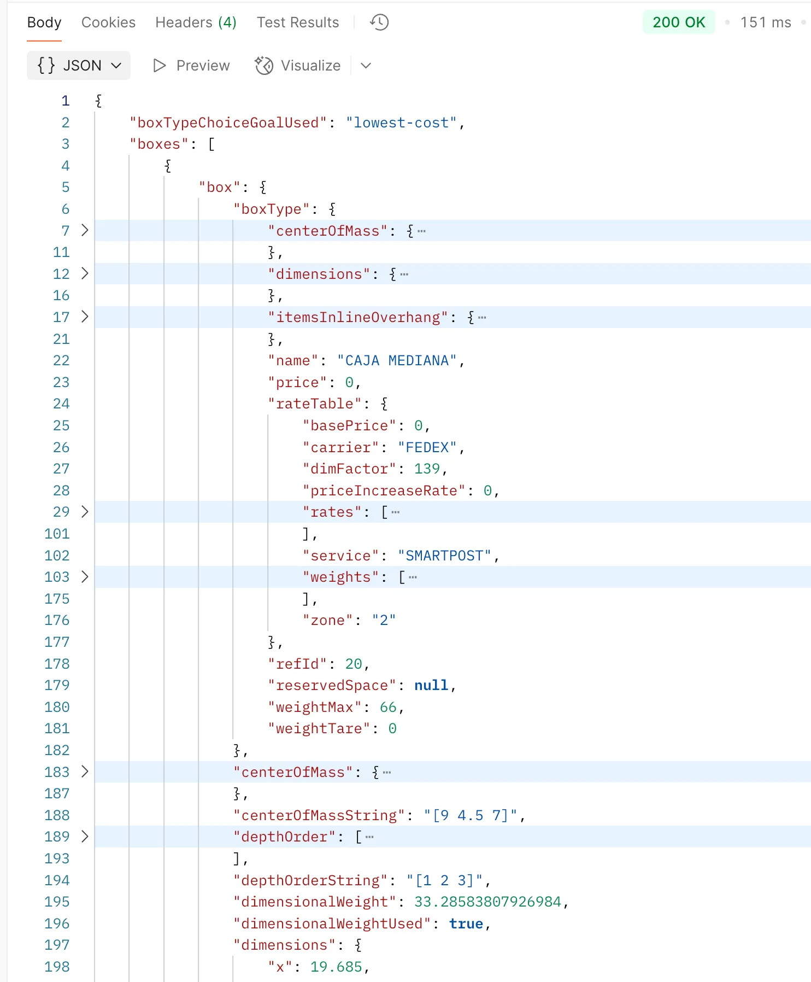The height and width of the screenshot is (982, 811).
Task: Click the weightMax value 66
Action: [x=388, y=707]
